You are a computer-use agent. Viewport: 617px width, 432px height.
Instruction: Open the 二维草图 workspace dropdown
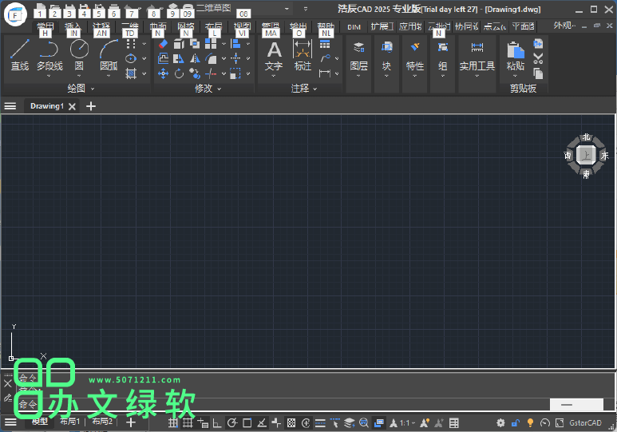[244, 8]
